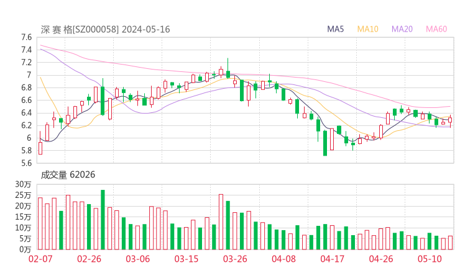The height and width of the screenshot is (273, 460).
Task: Click the 02-26 date axis label
Action: (x=89, y=259)
